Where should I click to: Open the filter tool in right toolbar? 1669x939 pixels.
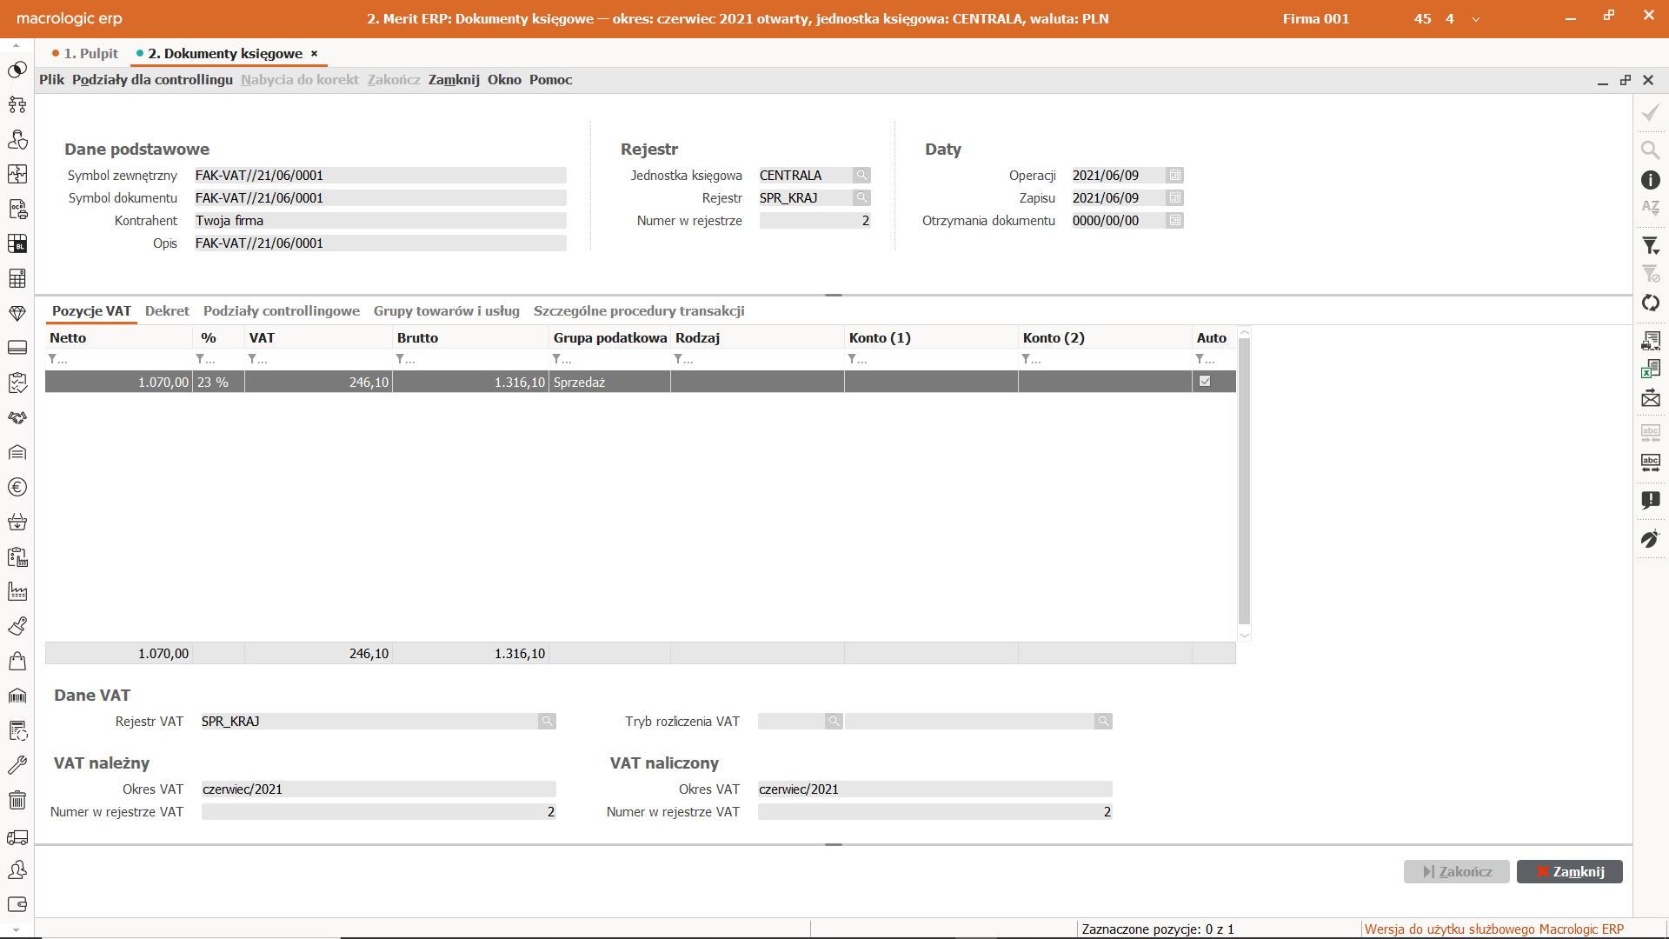point(1650,246)
